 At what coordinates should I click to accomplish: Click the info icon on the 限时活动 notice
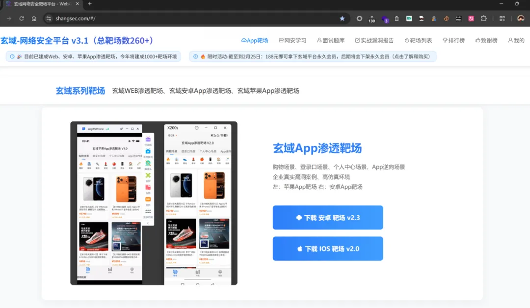tap(195, 56)
